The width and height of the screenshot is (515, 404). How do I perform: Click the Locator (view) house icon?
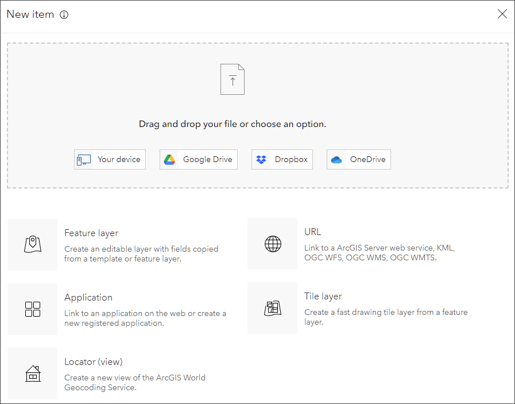click(x=33, y=374)
